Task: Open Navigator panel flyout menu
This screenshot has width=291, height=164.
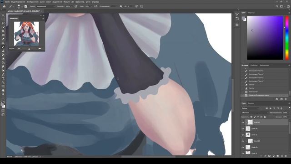Action: (43, 19)
